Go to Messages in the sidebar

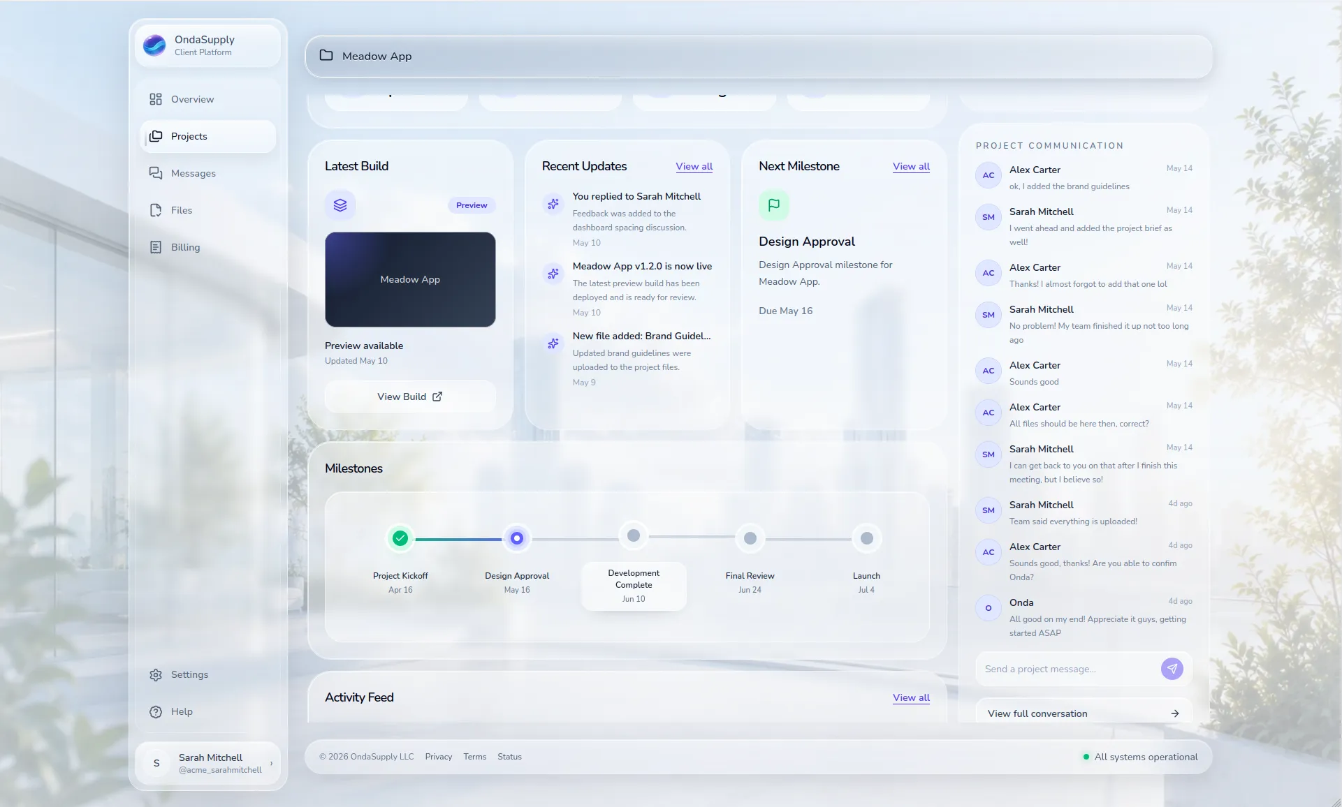[208, 173]
